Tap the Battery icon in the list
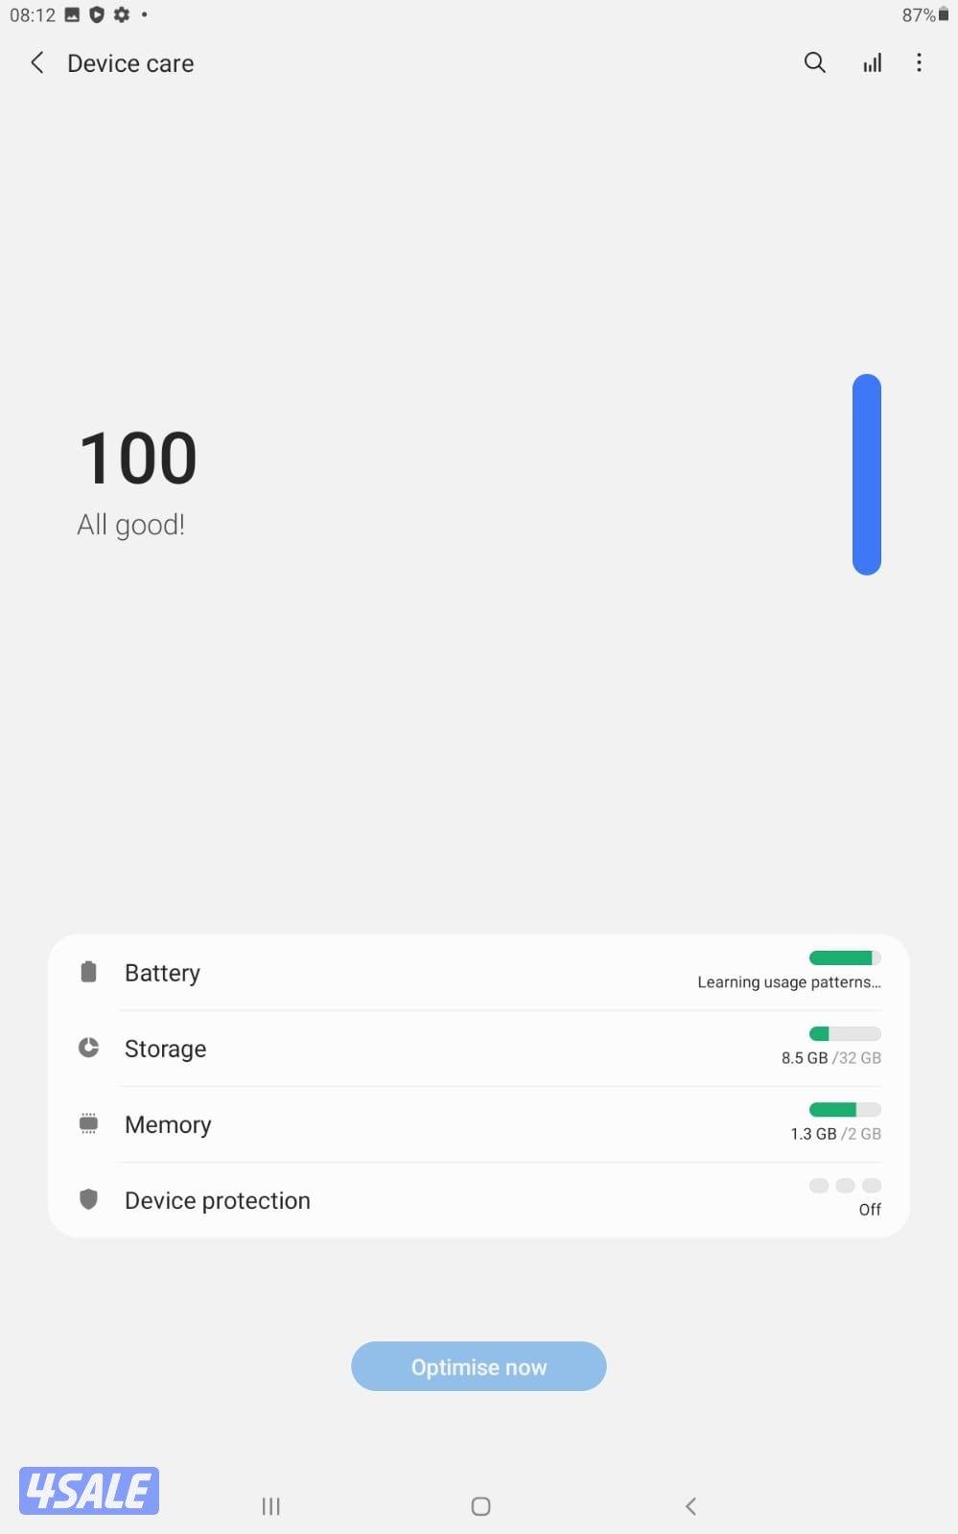The width and height of the screenshot is (958, 1534). tap(88, 972)
